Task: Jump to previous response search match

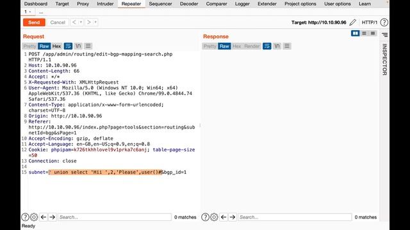Action: pyautogui.click(x=224, y=217)
